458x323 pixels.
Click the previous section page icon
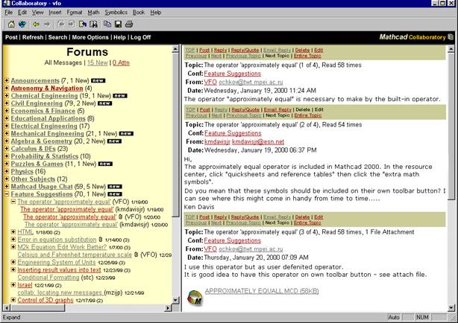click(x=60, y=25)
